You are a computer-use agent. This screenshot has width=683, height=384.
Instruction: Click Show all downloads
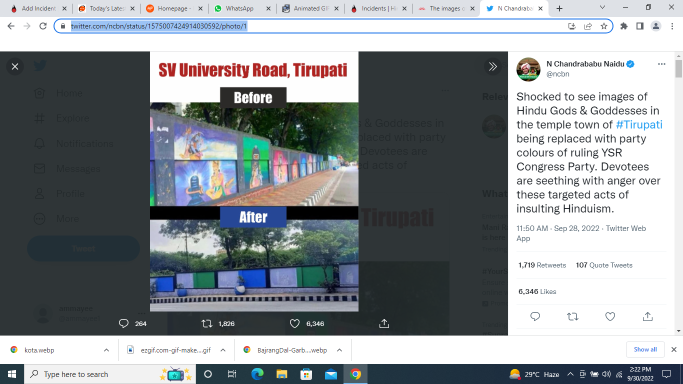click(645, 349)
